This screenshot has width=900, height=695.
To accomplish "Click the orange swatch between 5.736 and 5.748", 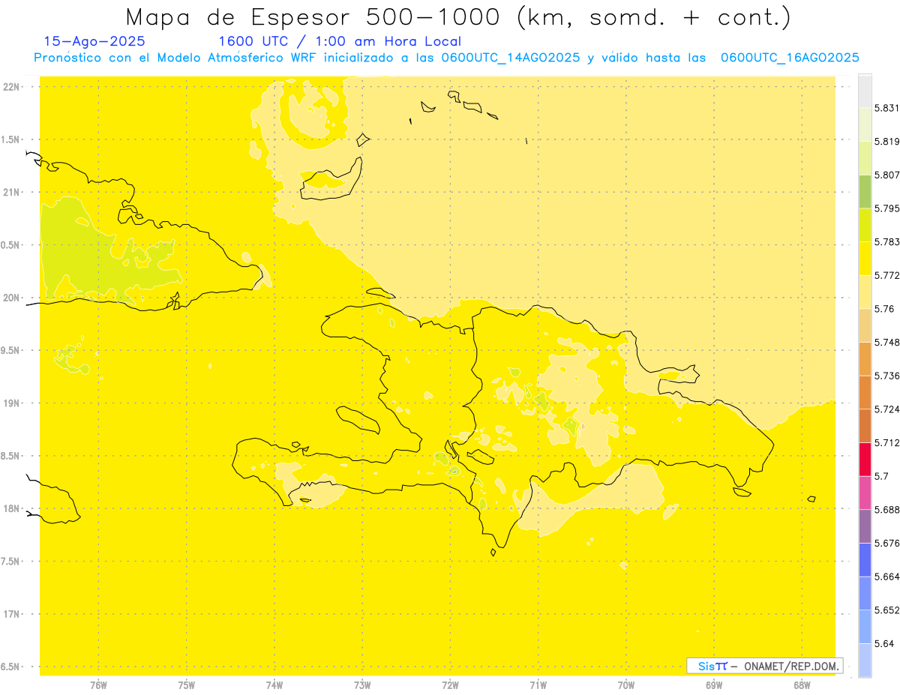I will (865, 358).
